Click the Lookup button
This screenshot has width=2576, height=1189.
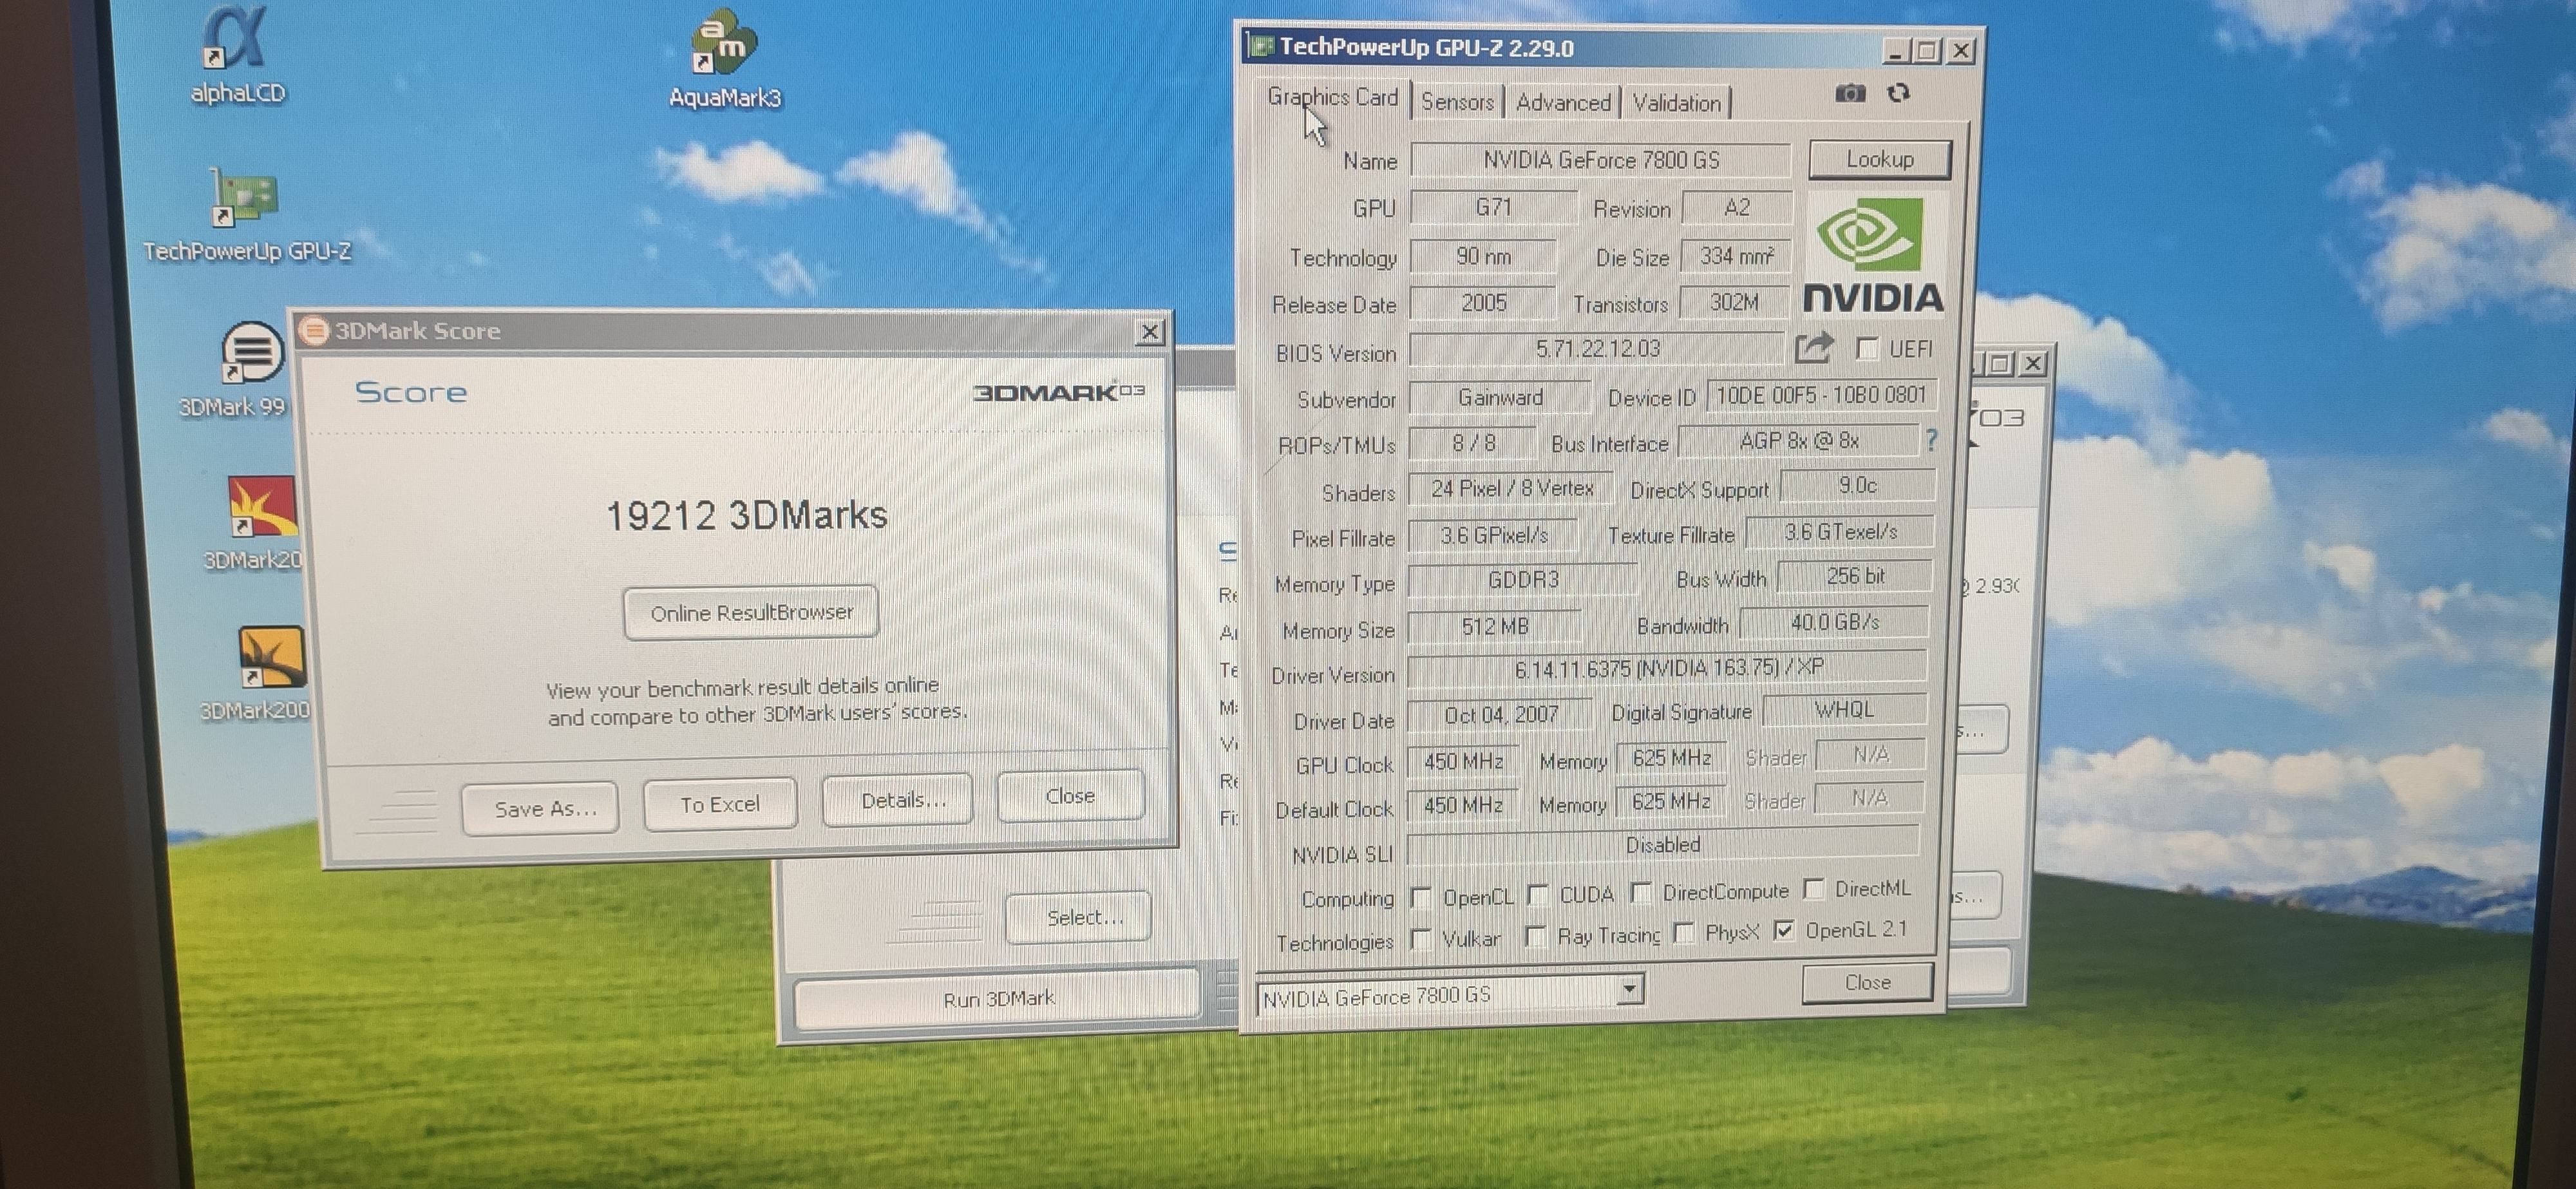[x=1879, y=159]
